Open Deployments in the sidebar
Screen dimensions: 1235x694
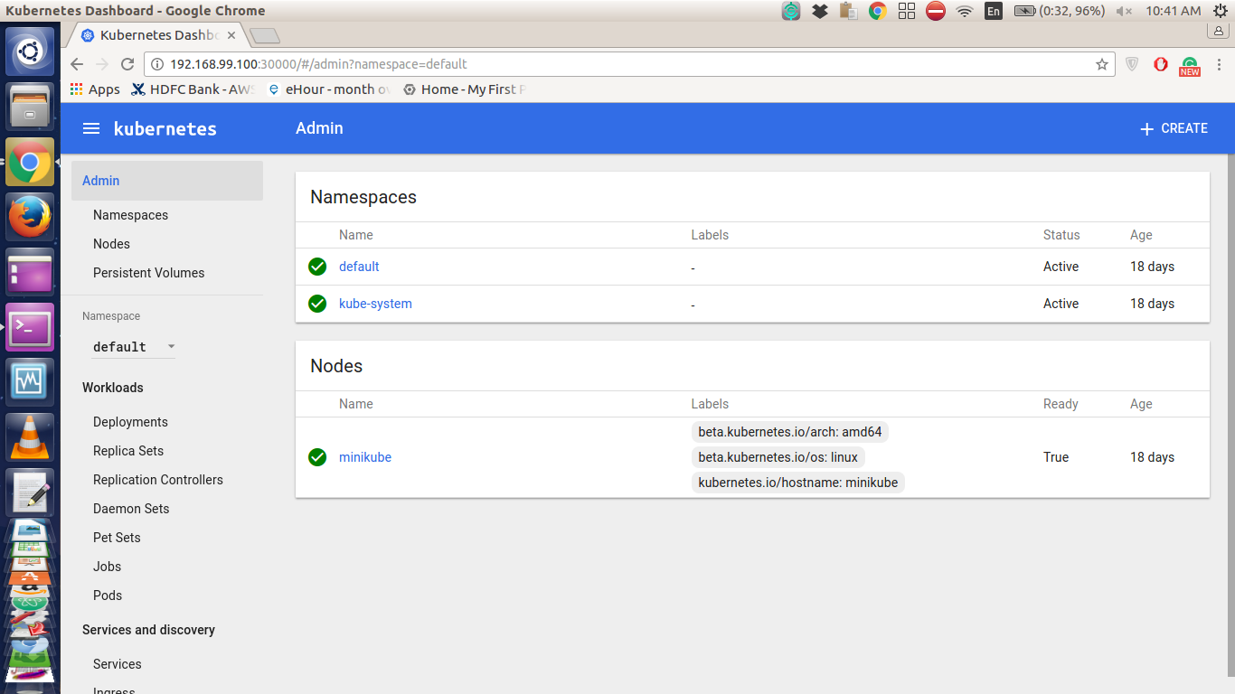point(130,422)
